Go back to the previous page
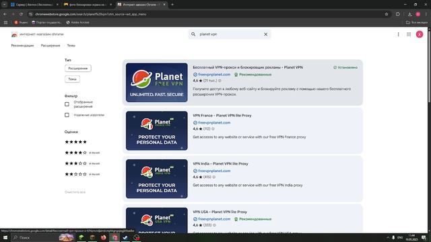This screenshot has width=431, height=242. (x=5, y=14)
